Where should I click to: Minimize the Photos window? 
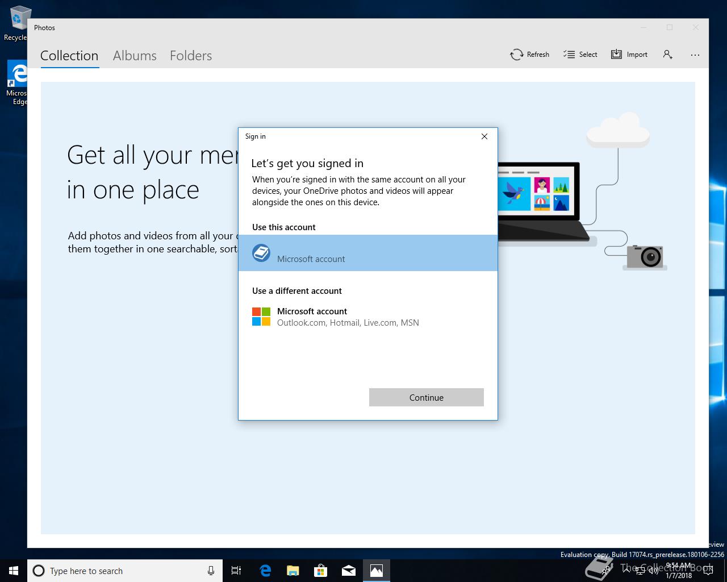(644, 27)
